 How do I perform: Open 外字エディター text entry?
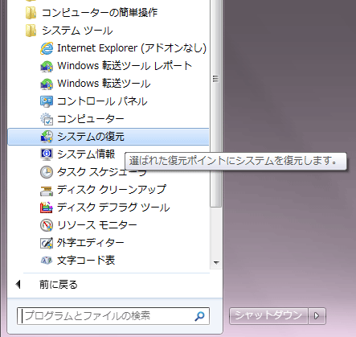tap(91, 243)
